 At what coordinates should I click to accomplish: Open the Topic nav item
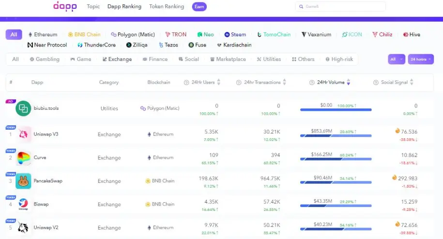(93, 6)
